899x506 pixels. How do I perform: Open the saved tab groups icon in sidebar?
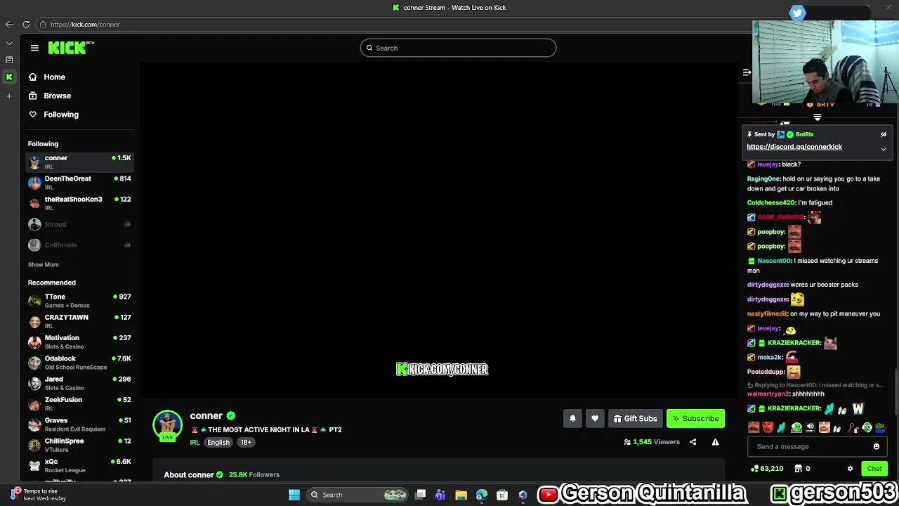click(x=9, y=60)
